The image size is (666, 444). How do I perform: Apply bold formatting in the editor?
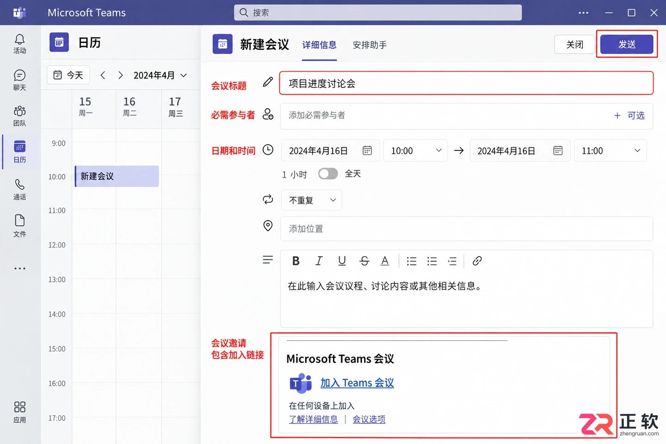296,261
